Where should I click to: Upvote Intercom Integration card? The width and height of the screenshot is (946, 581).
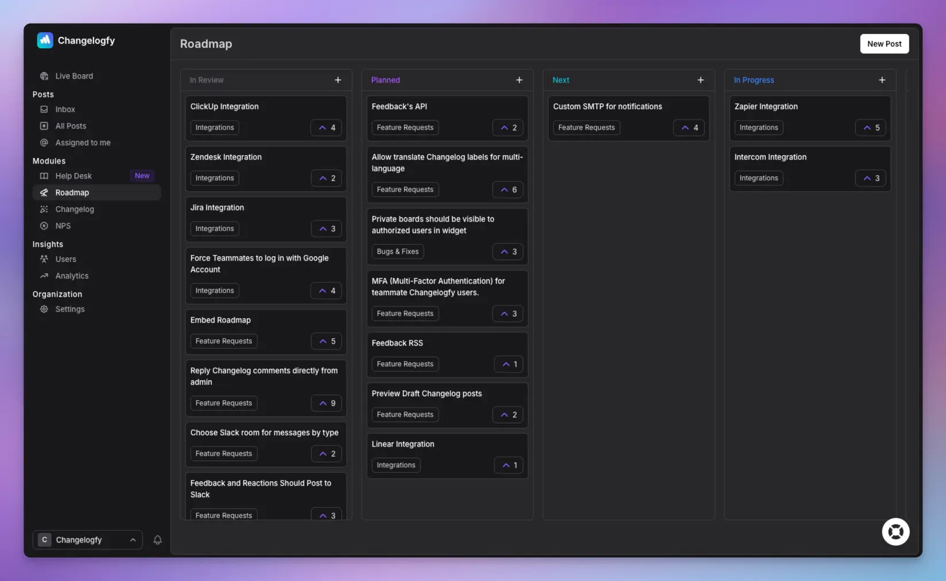871,178
